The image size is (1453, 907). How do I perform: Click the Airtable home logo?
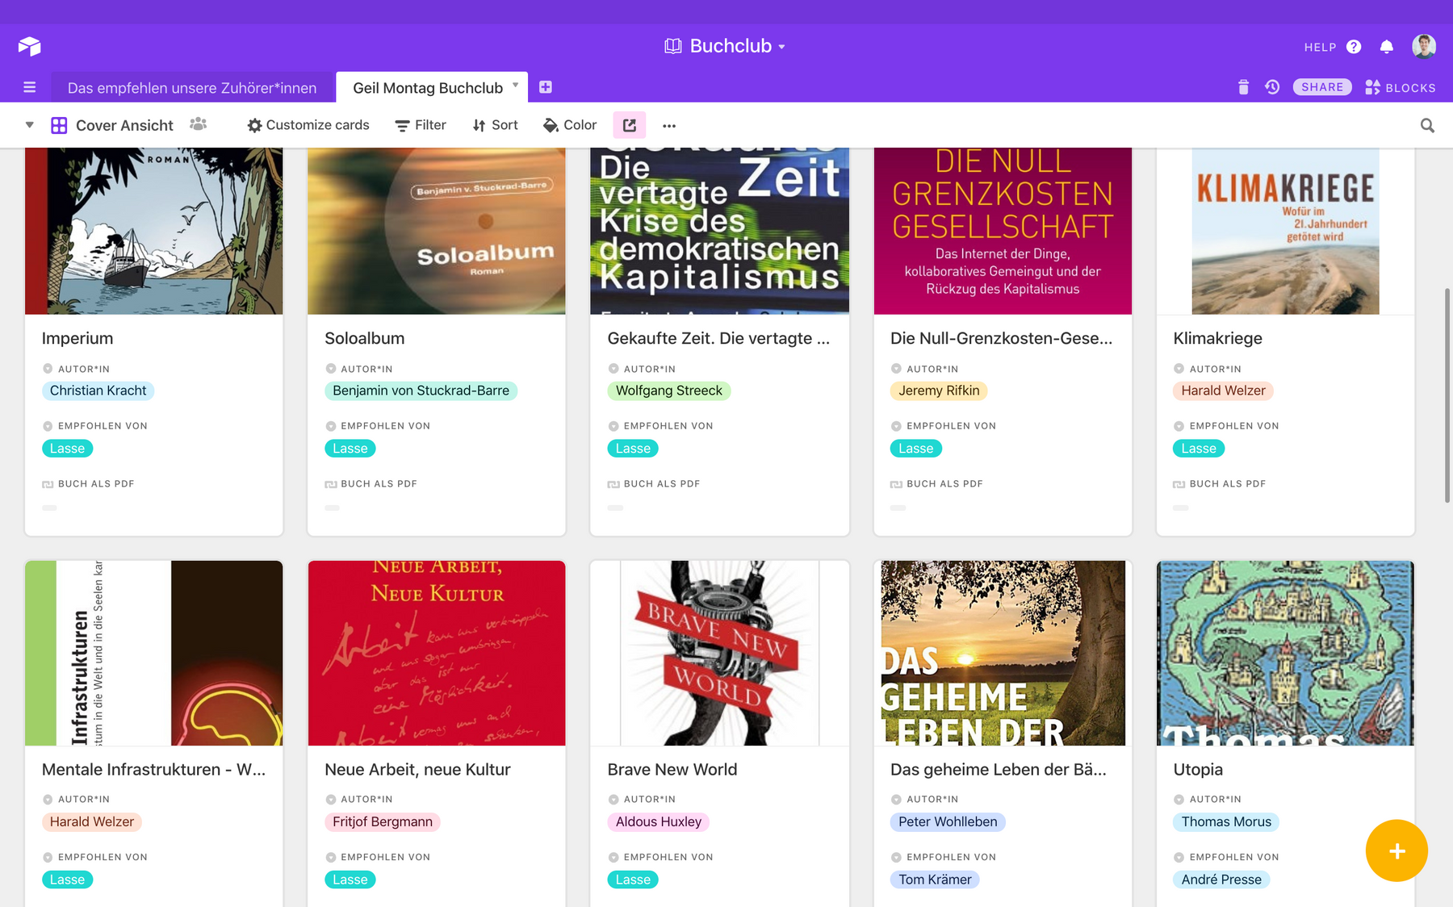coord(29,46)
